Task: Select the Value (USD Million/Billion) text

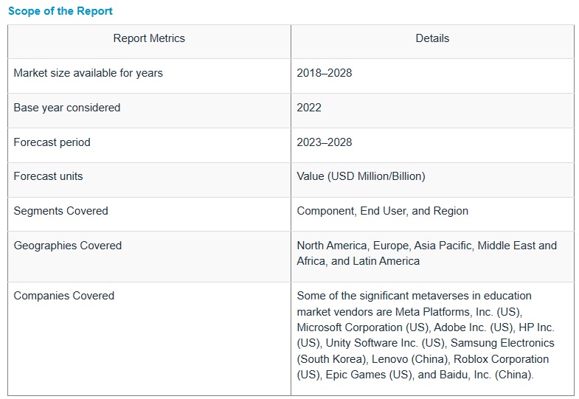Action: point(361,176)
